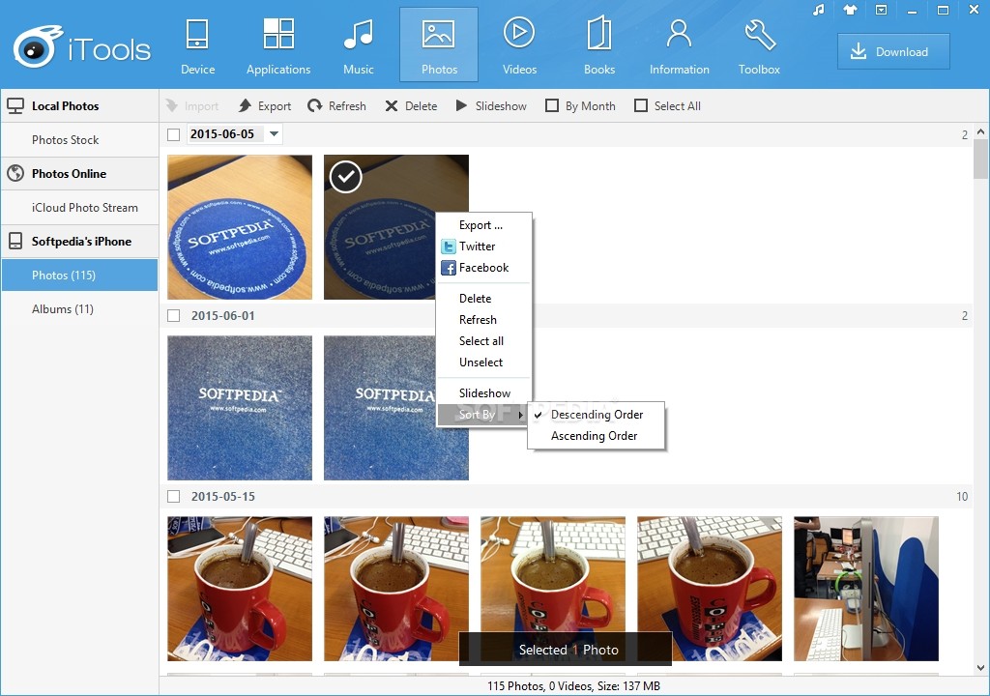This screenshot has width=990, height=696.
Task: Check the 2015-06-05 group checkbox
Action: coord(174,134)
